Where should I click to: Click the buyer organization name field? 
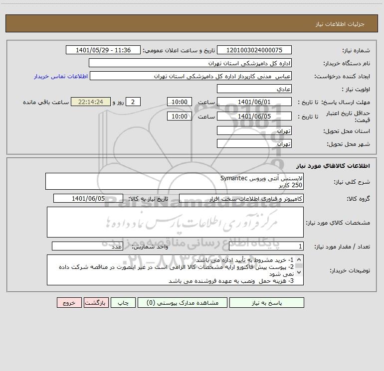[190, 63]
